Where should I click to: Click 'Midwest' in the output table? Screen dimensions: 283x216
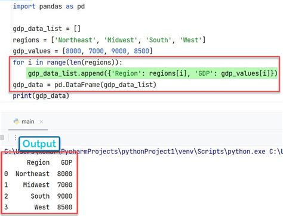click(36, 185)
